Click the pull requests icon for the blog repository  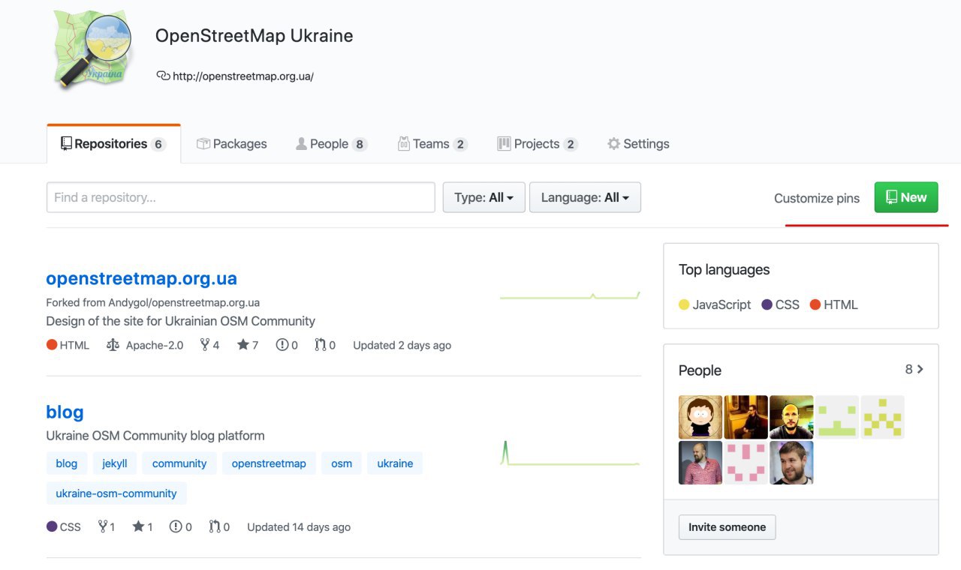[x=215, y=526]
